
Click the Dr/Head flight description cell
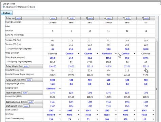click(x=53, y=23)
